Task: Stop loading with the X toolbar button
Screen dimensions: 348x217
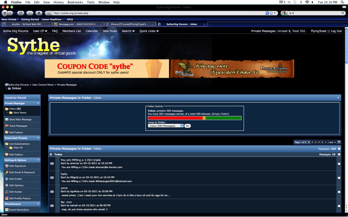Action: click(x=30, y=13)
